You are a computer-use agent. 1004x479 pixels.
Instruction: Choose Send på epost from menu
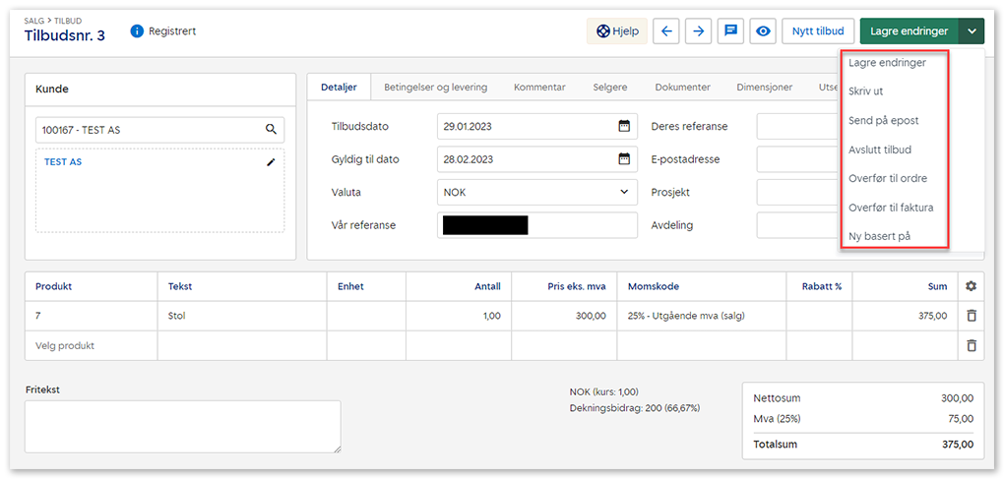click(x=883, y=121)
